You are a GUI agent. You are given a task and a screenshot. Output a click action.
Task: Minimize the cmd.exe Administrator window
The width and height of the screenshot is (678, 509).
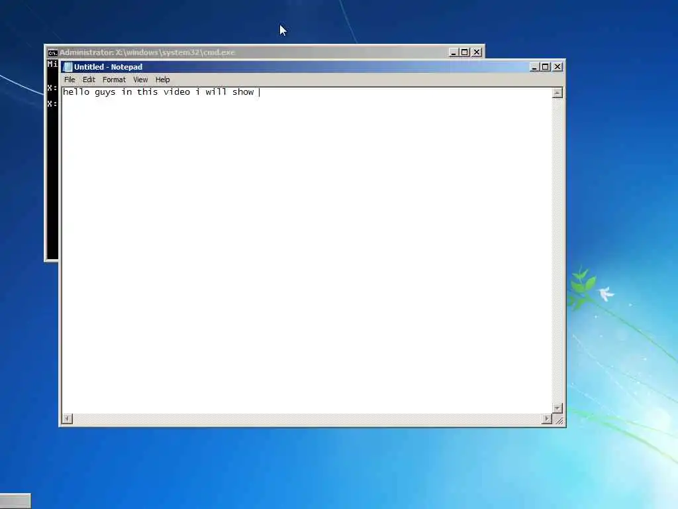coord(453,52)
